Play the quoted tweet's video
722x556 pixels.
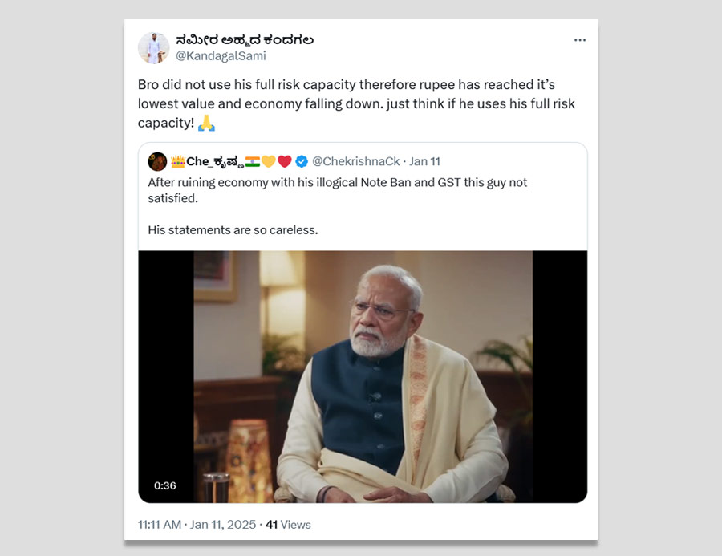pyautogui.click(x=363, y=376)
